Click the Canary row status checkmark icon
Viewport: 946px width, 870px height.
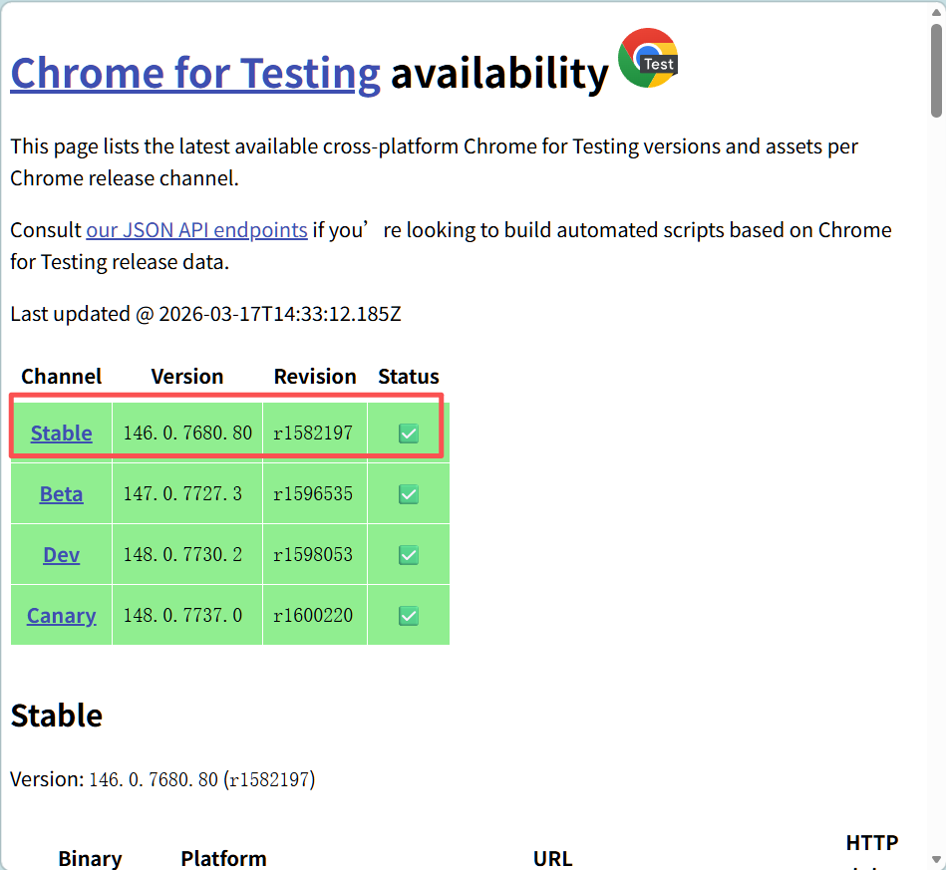(409, 616)
